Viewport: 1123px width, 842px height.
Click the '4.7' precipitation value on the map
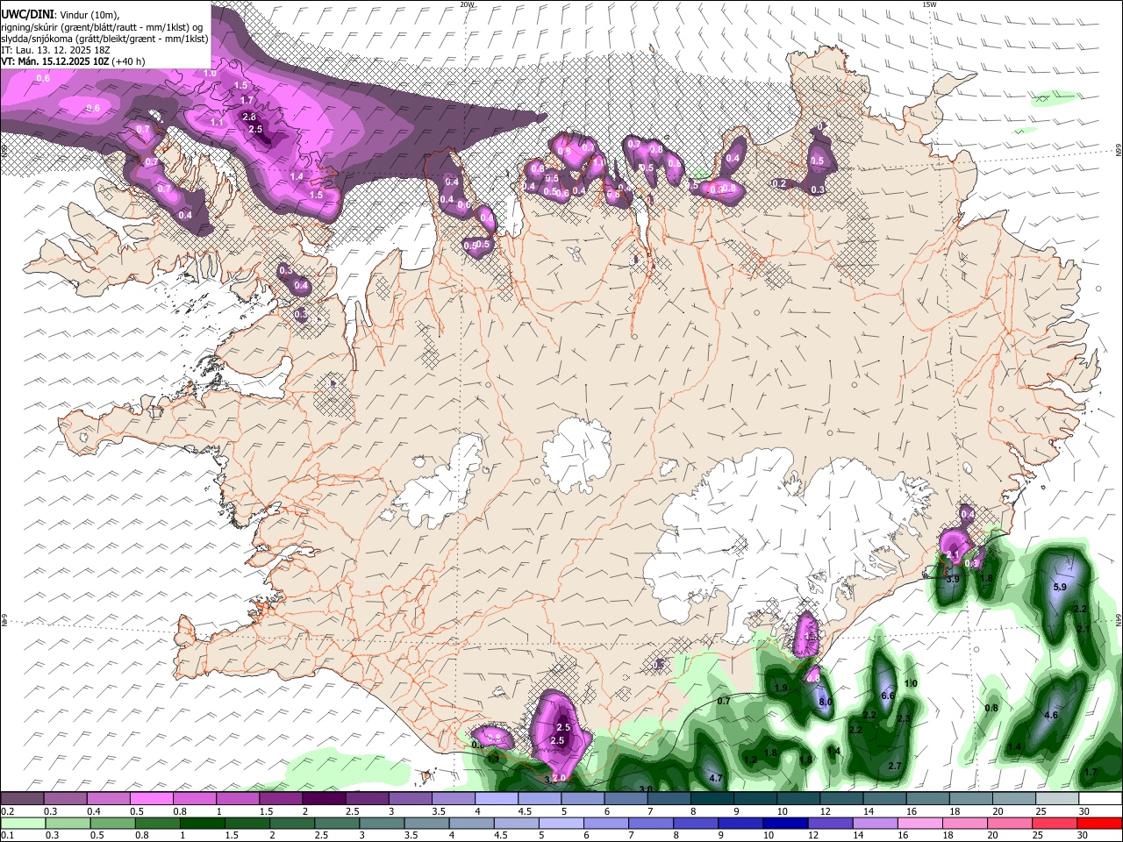715,778
